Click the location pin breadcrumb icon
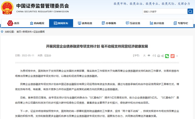Screen dimensions: 195x119 click(x=2, y=32)
